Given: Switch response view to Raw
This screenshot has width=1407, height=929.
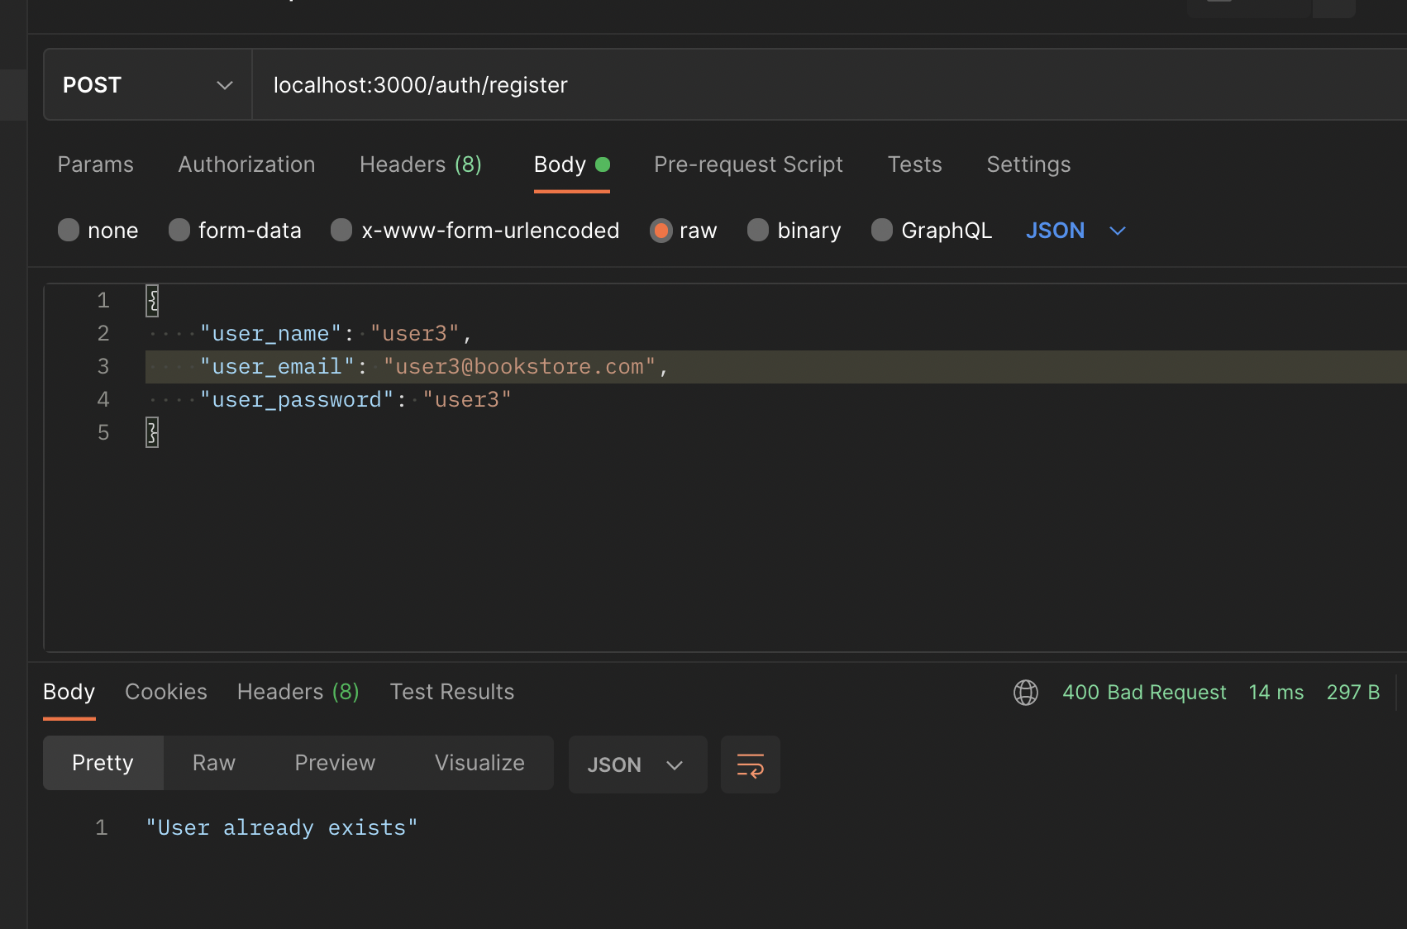Looking at the screenshot, I should pos(214,763).
